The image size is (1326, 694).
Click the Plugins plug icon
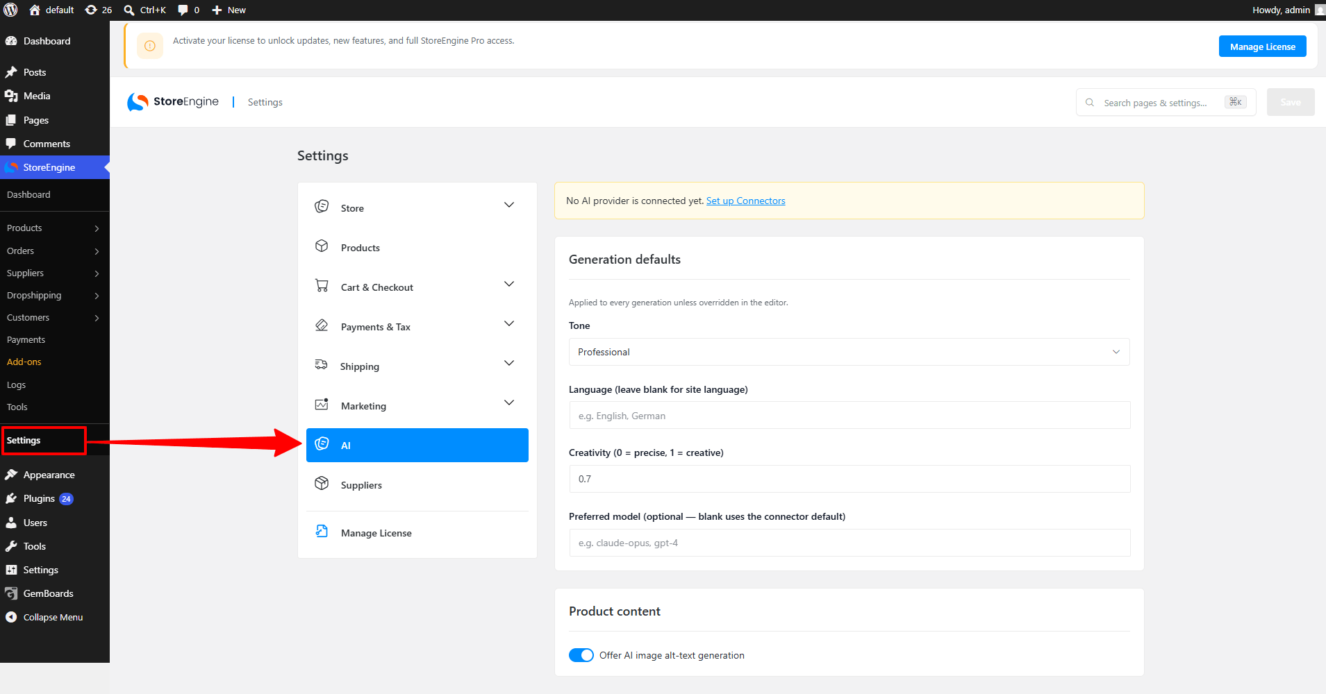[11, 498]
